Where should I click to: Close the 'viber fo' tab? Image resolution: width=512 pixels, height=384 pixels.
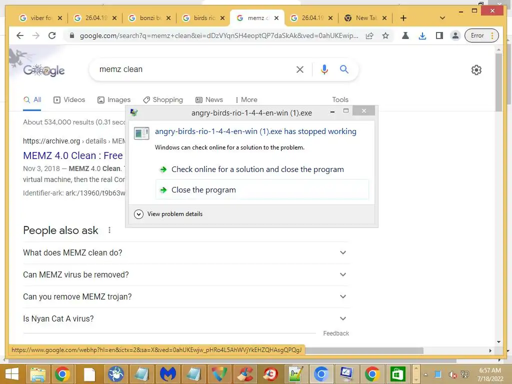pyautogui.click(x=60, y=18)
